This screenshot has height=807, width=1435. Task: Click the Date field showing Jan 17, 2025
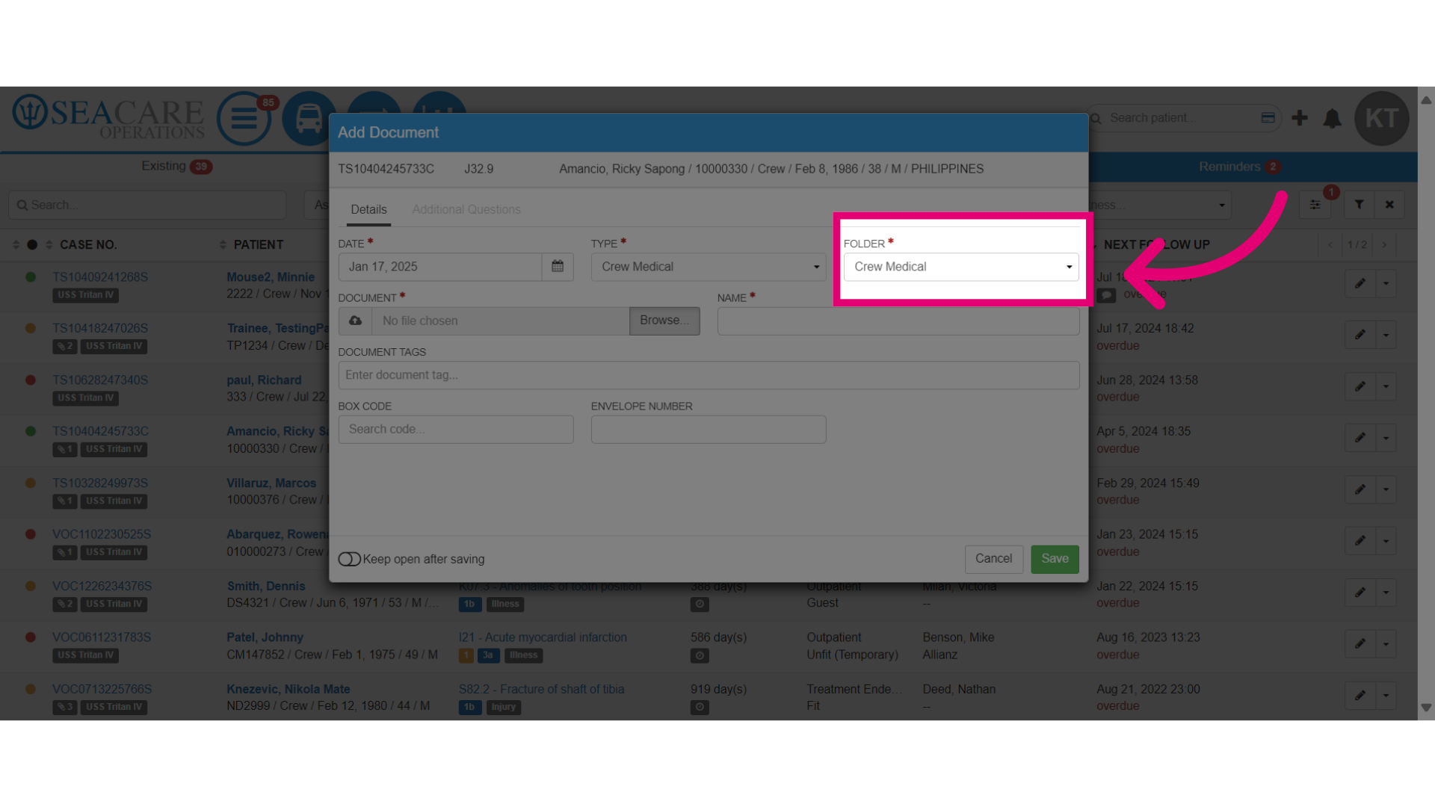tap(440, 267)
